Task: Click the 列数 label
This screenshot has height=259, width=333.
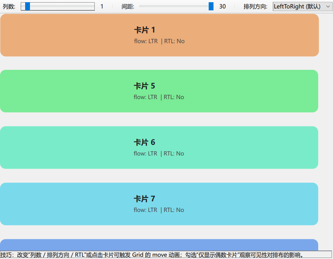Action: click(8, 6)
